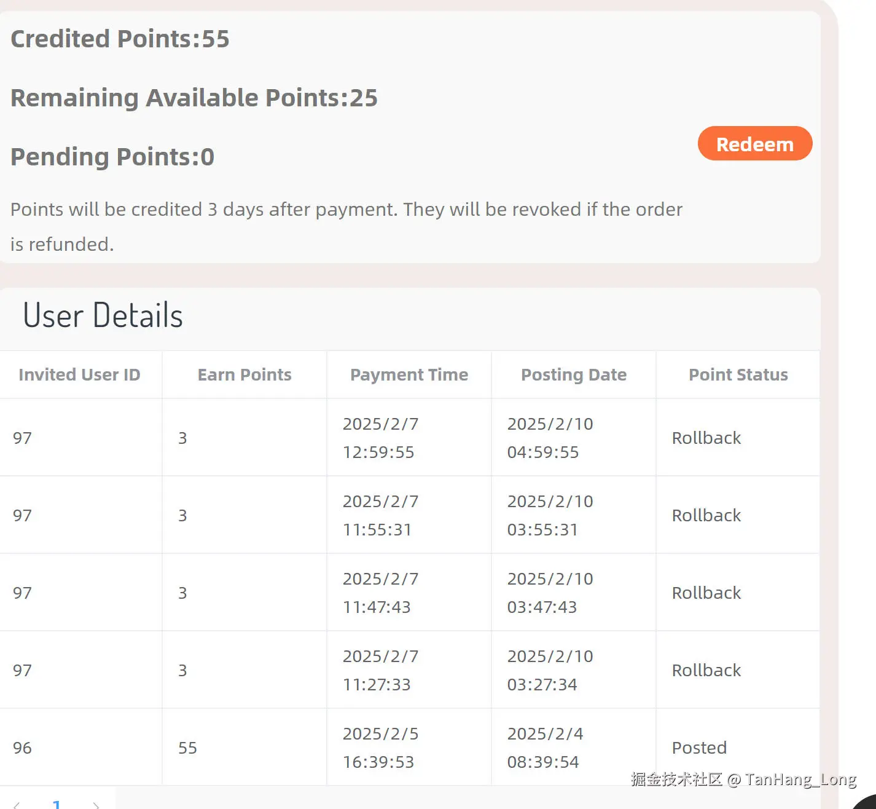Click invited user ID 96 cell
The image size is (876, 809).
pos(22,748)
